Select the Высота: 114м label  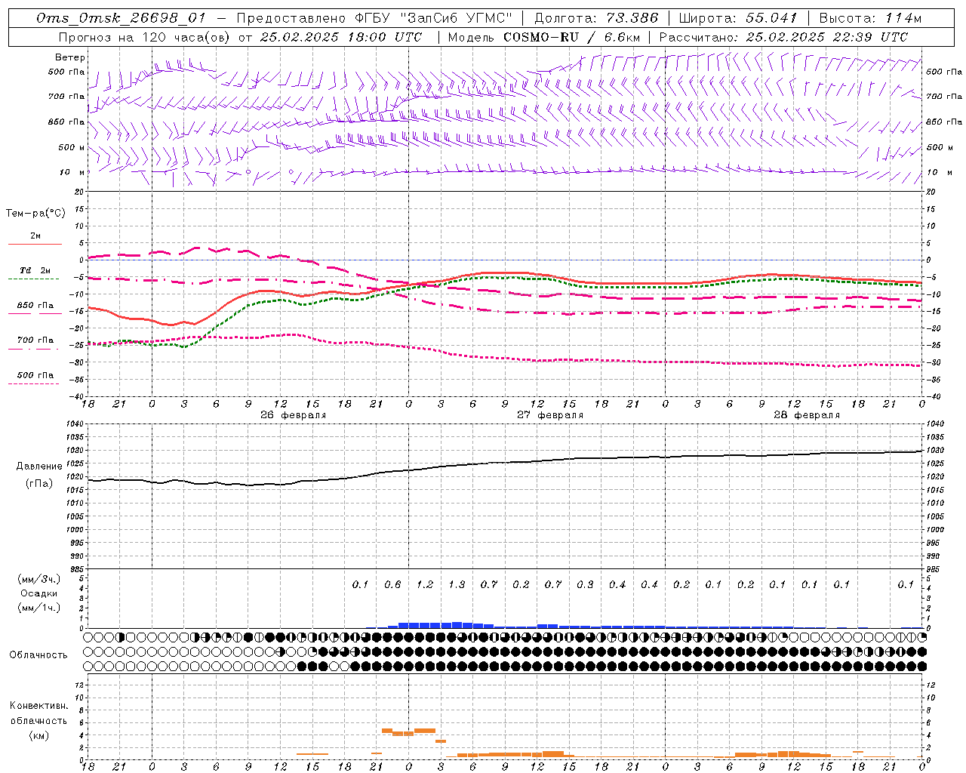tap(870, 18)
